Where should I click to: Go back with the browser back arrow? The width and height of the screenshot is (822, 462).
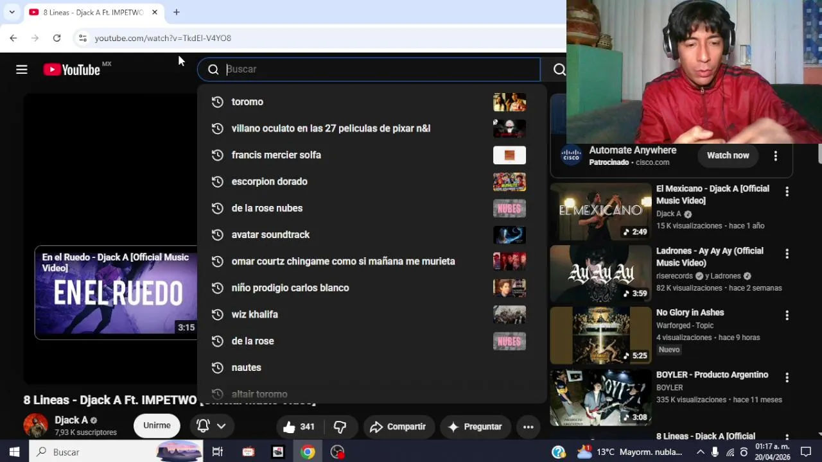[x=13, y=38]
